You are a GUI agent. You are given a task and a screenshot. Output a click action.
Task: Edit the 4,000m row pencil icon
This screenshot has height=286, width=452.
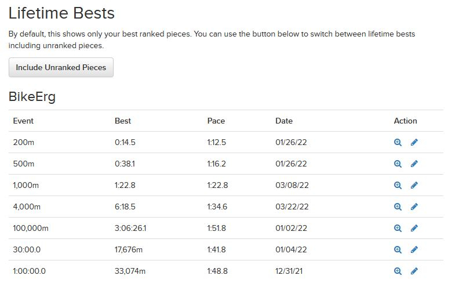pyautogui.click(x=414, y=207)
